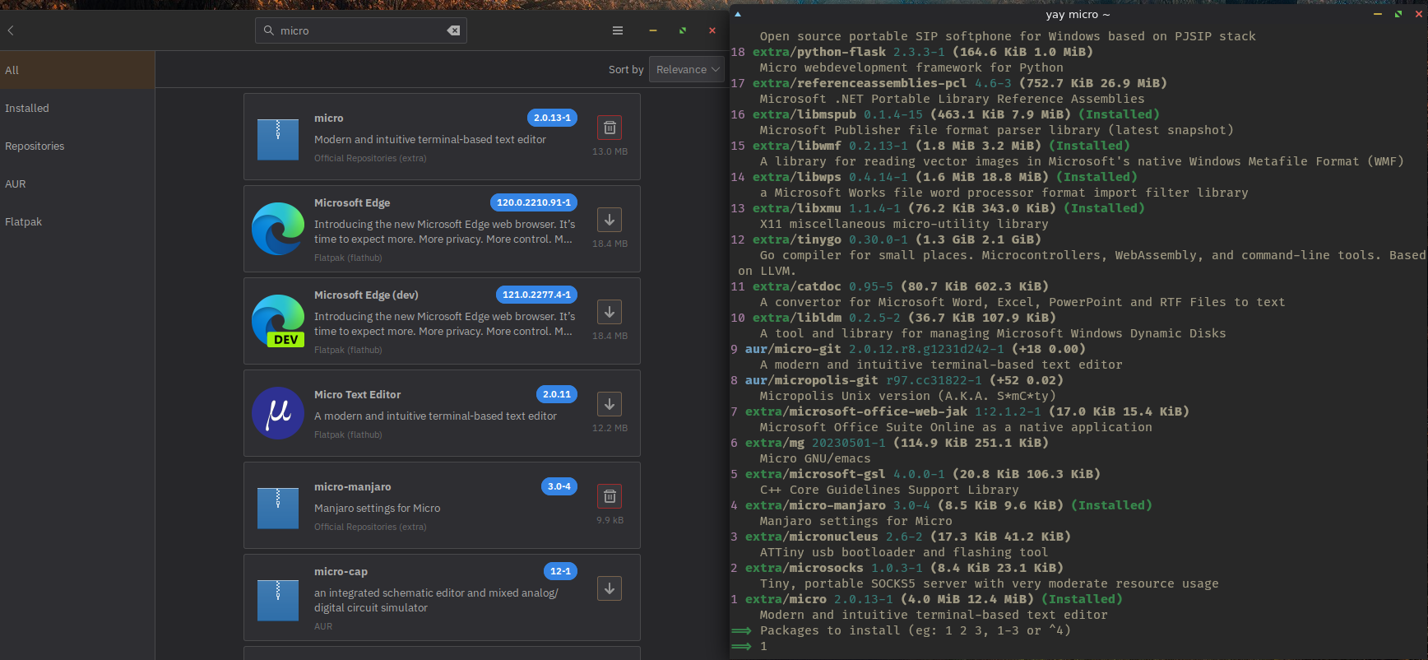Click the 9.9 kB size label
Viewport: 1428px width, 660px height.
pyautogui.click(x=610, y=520)
